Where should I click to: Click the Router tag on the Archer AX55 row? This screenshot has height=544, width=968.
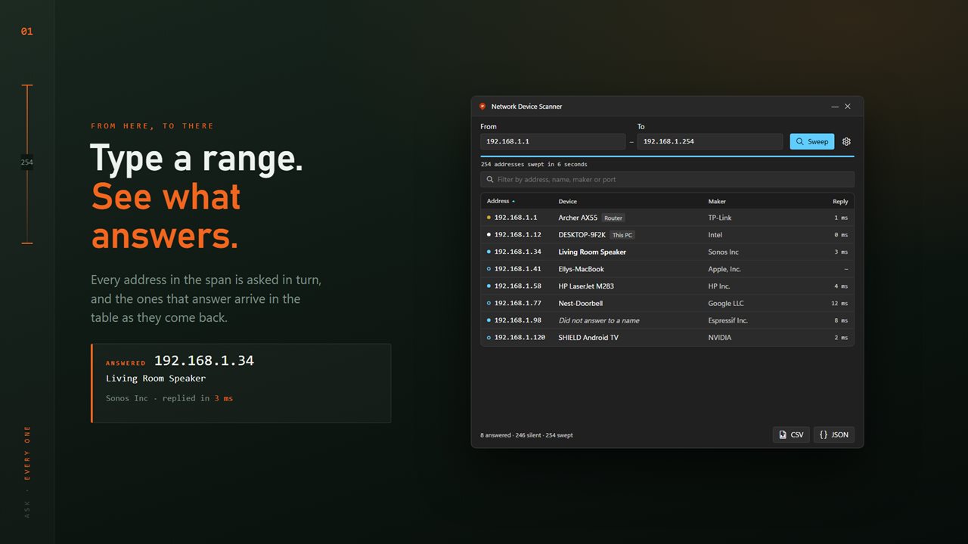coord(613,218)
